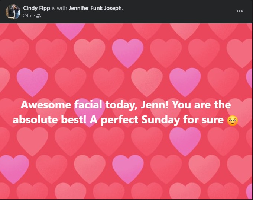
Task: Click the is with text in header
Action: point(59,8)
